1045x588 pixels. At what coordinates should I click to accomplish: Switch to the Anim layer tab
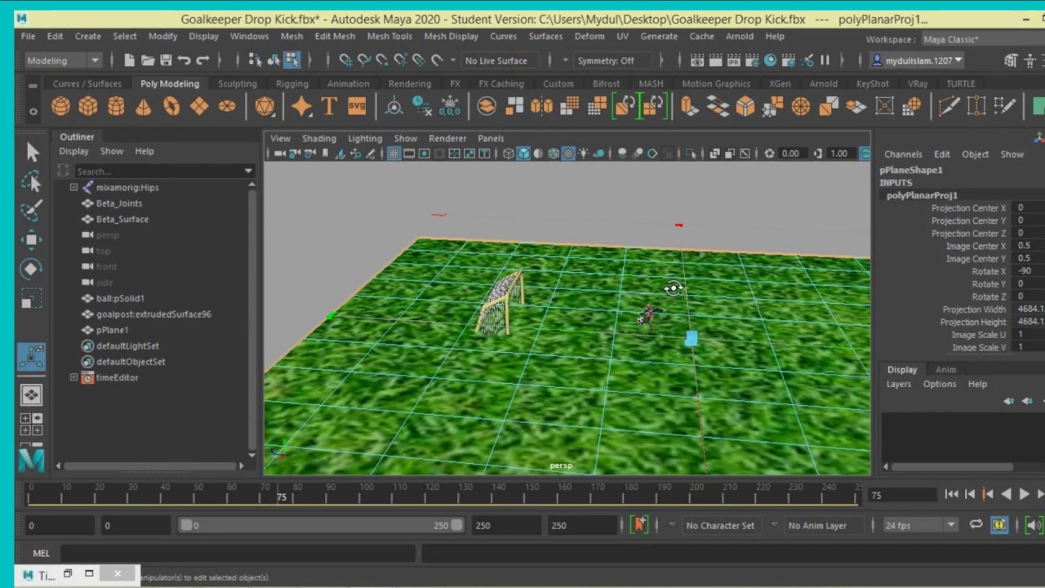click(x=945, y=369)
